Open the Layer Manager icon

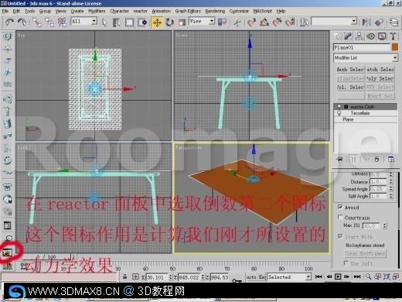(x=393, y=22)
